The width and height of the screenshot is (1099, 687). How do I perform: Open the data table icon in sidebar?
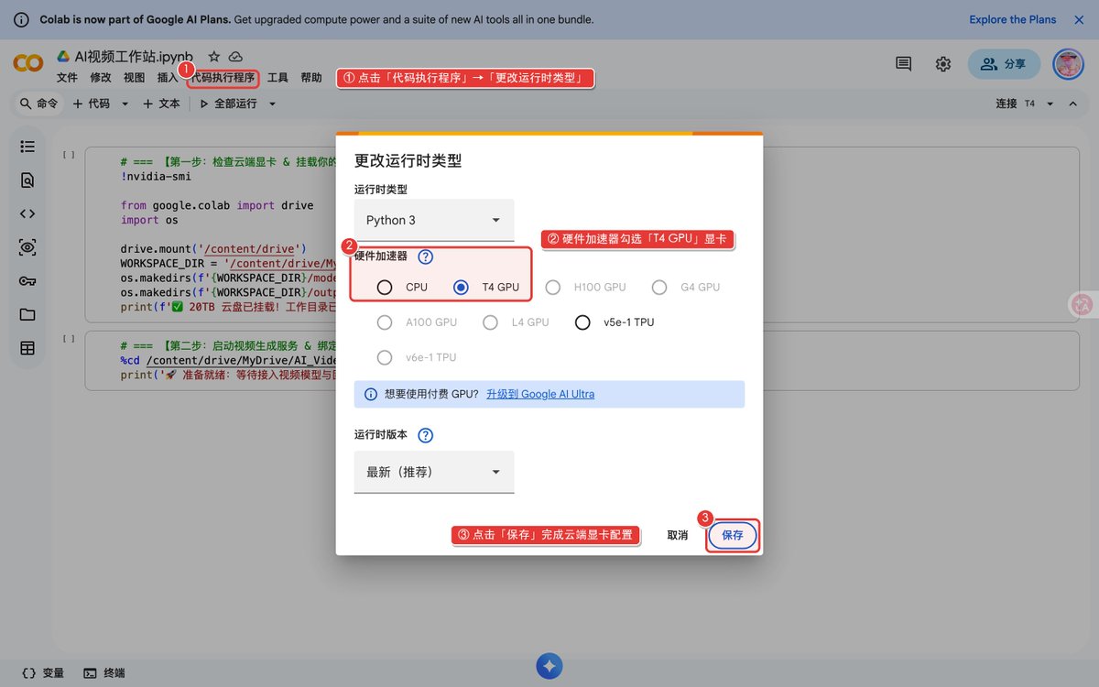tap(27, 348)
